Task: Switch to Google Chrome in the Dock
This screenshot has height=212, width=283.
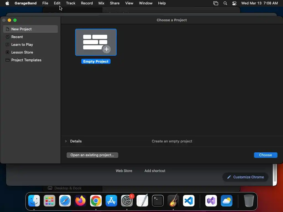Action: [x=96, y=201]
